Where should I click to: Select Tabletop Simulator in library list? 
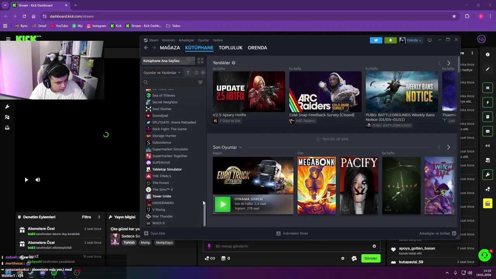pyautogui.click(x=167, y=169)
